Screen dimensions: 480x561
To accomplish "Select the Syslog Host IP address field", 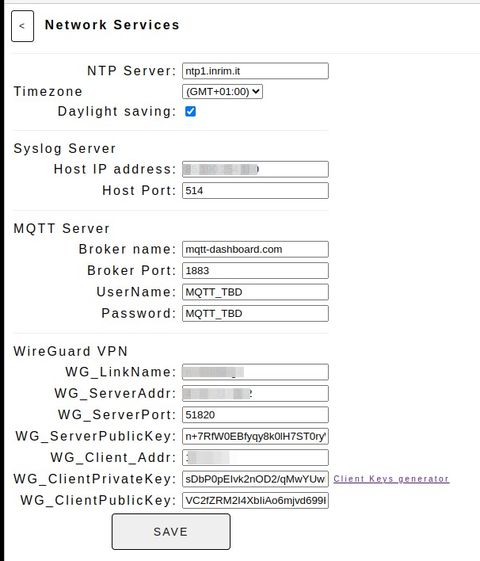I will [x=255, y=169].
